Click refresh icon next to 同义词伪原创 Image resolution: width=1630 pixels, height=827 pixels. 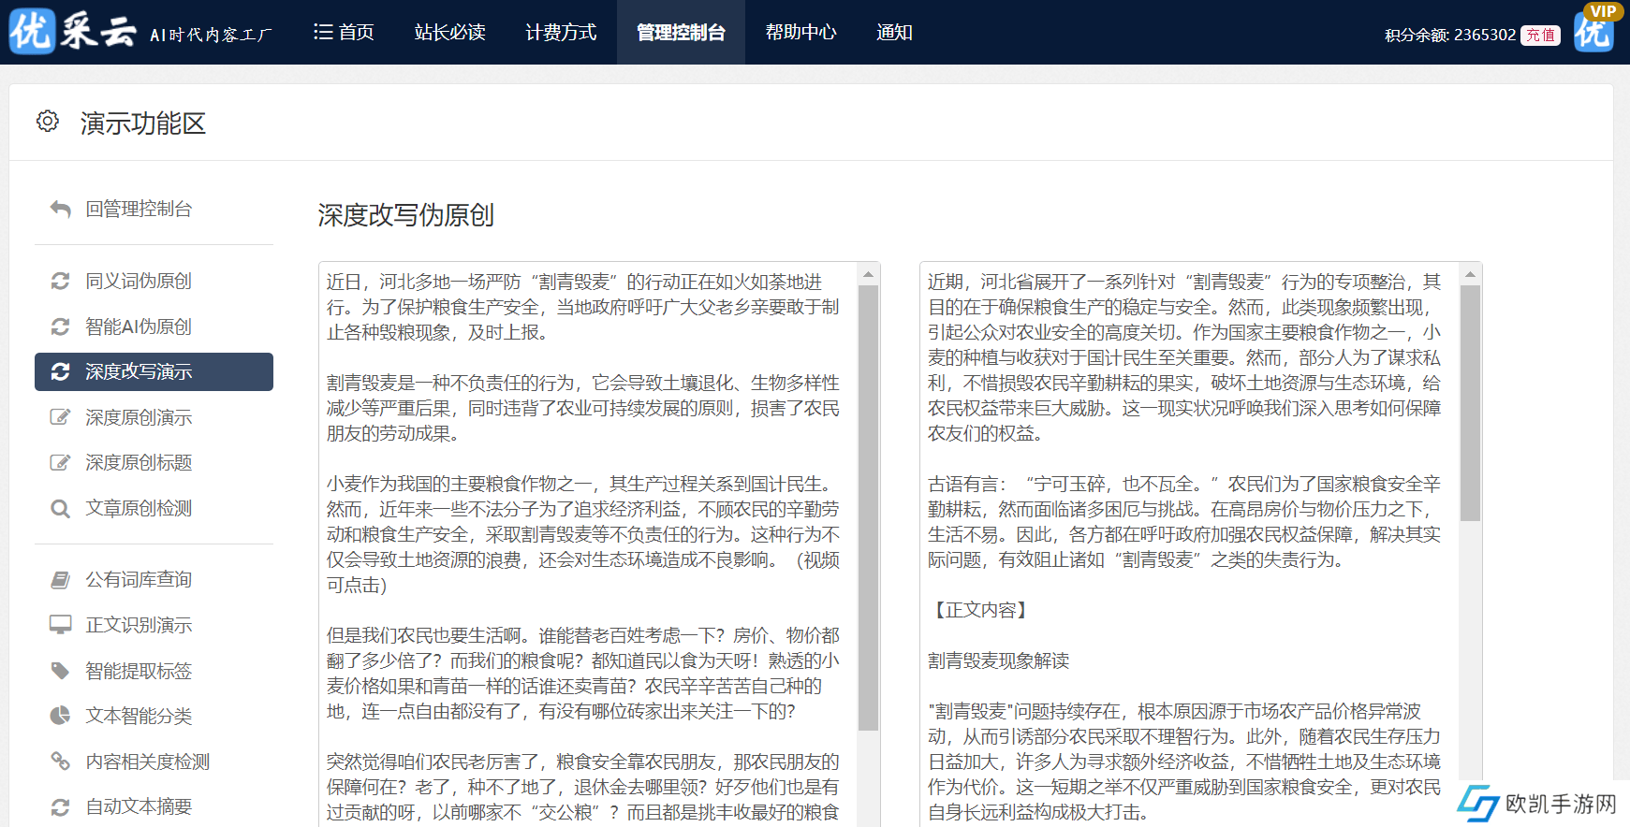[x=61, y=281]
